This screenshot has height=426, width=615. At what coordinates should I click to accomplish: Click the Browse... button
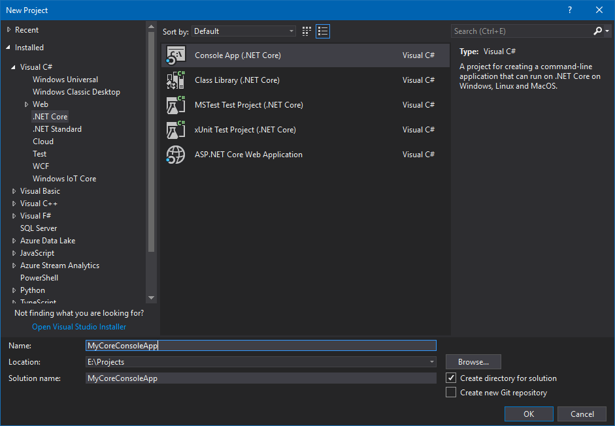473,362
